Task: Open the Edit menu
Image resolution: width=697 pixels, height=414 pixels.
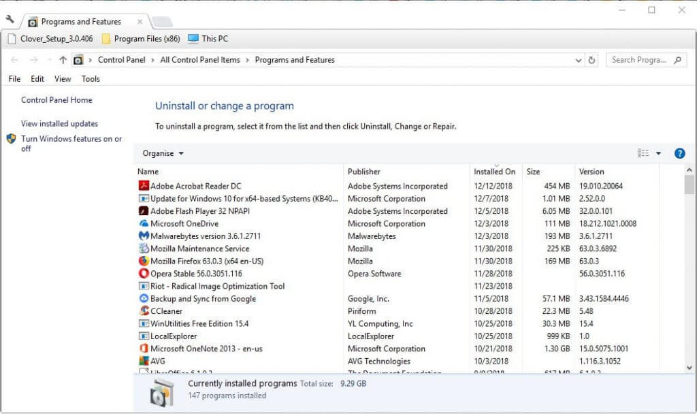Action: coord(37,79)
